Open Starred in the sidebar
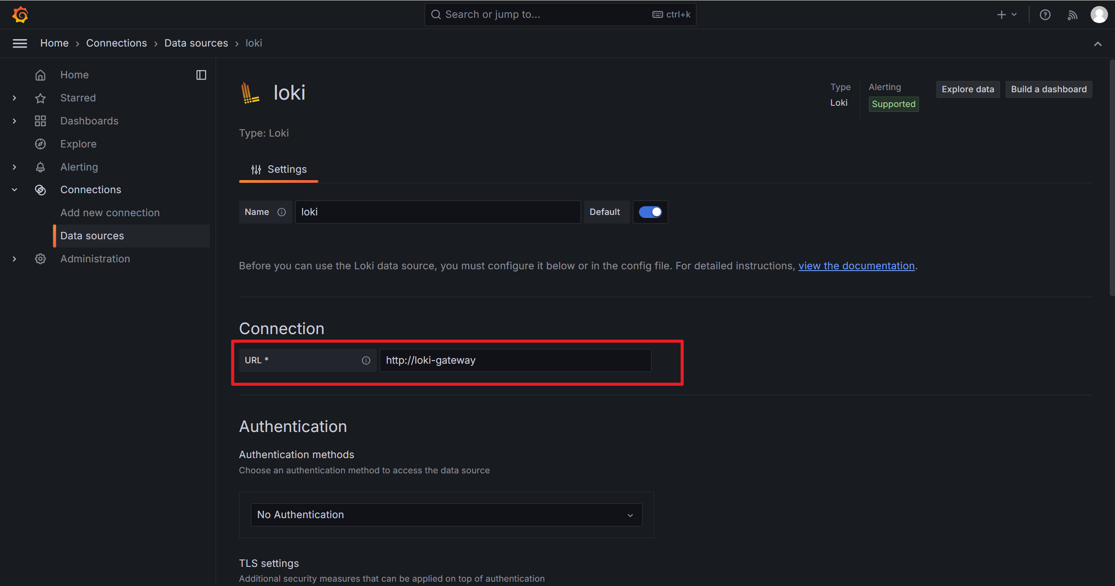1115x586 pixels. (x=78, y=98)
